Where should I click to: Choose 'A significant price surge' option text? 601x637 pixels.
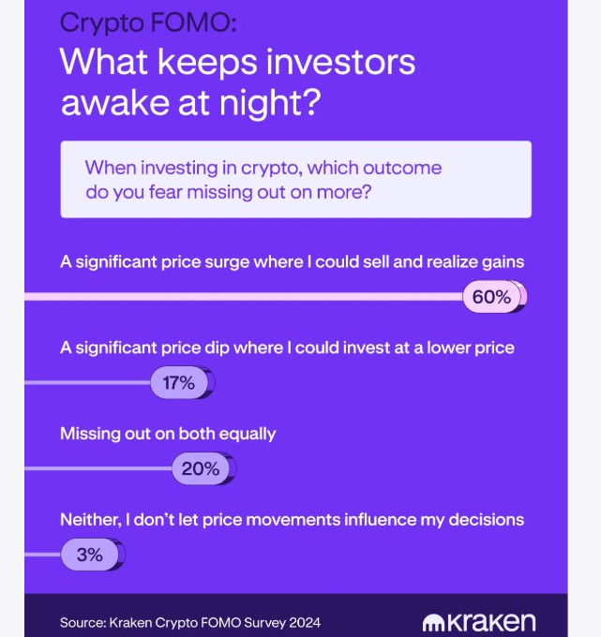pyautogui.click(x=292, y=262)
